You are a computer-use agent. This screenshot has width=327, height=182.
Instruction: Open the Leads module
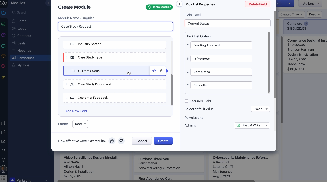22,29
